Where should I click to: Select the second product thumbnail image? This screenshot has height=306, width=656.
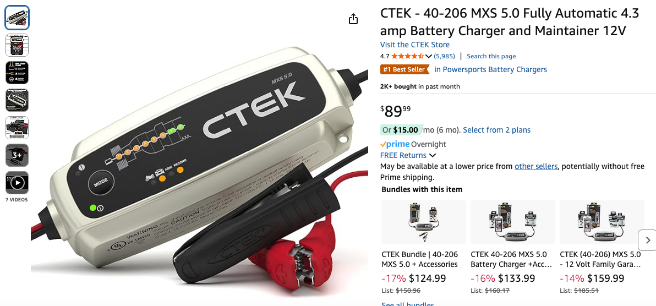click(x=17, y=45)
